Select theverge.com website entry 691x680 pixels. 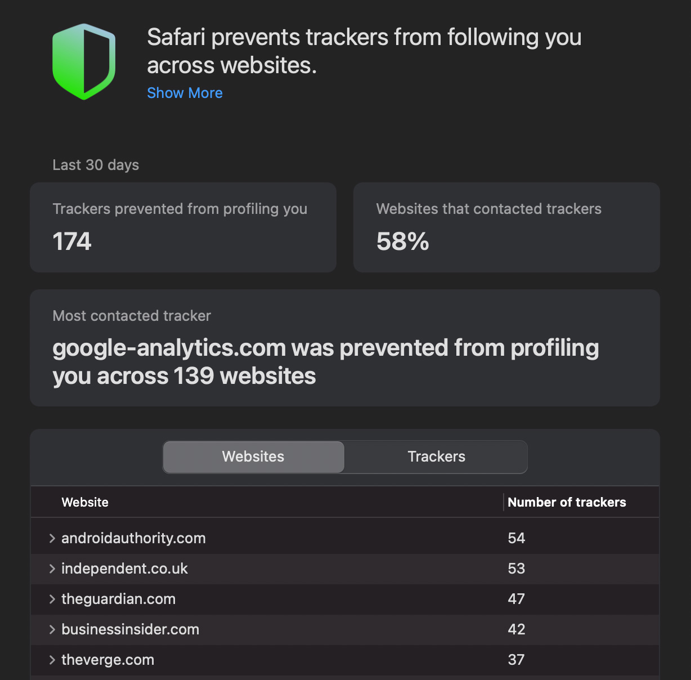coord(107,660)
